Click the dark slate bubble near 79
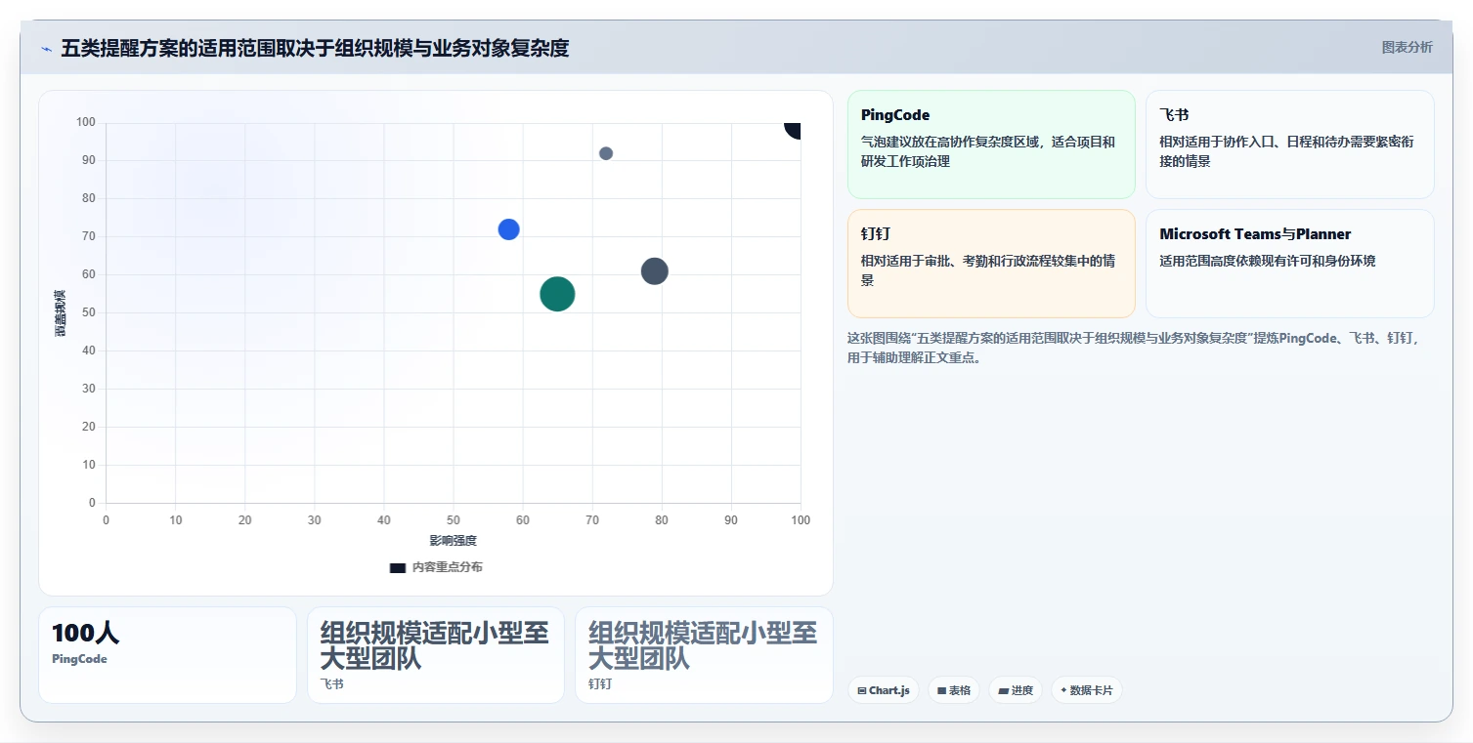 pos(655,271)
